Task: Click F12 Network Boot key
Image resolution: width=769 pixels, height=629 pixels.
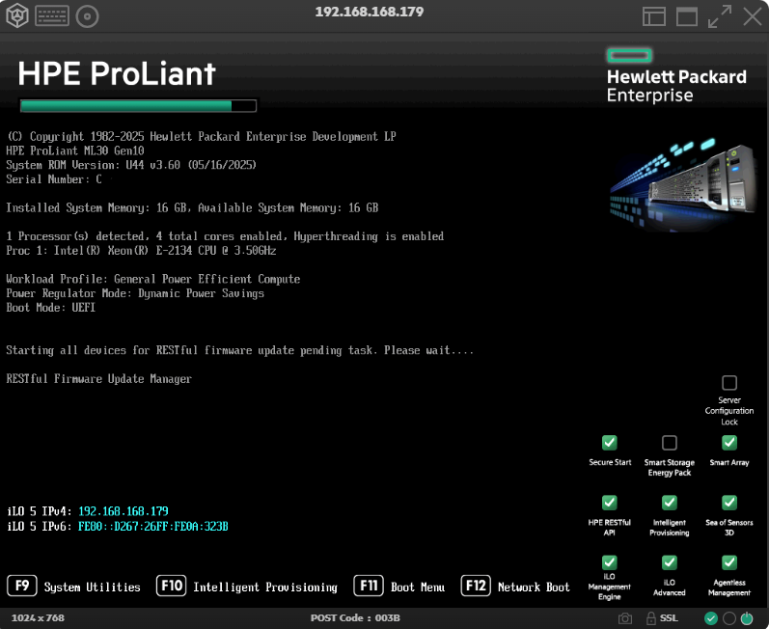Action: (x=476, y=586)
